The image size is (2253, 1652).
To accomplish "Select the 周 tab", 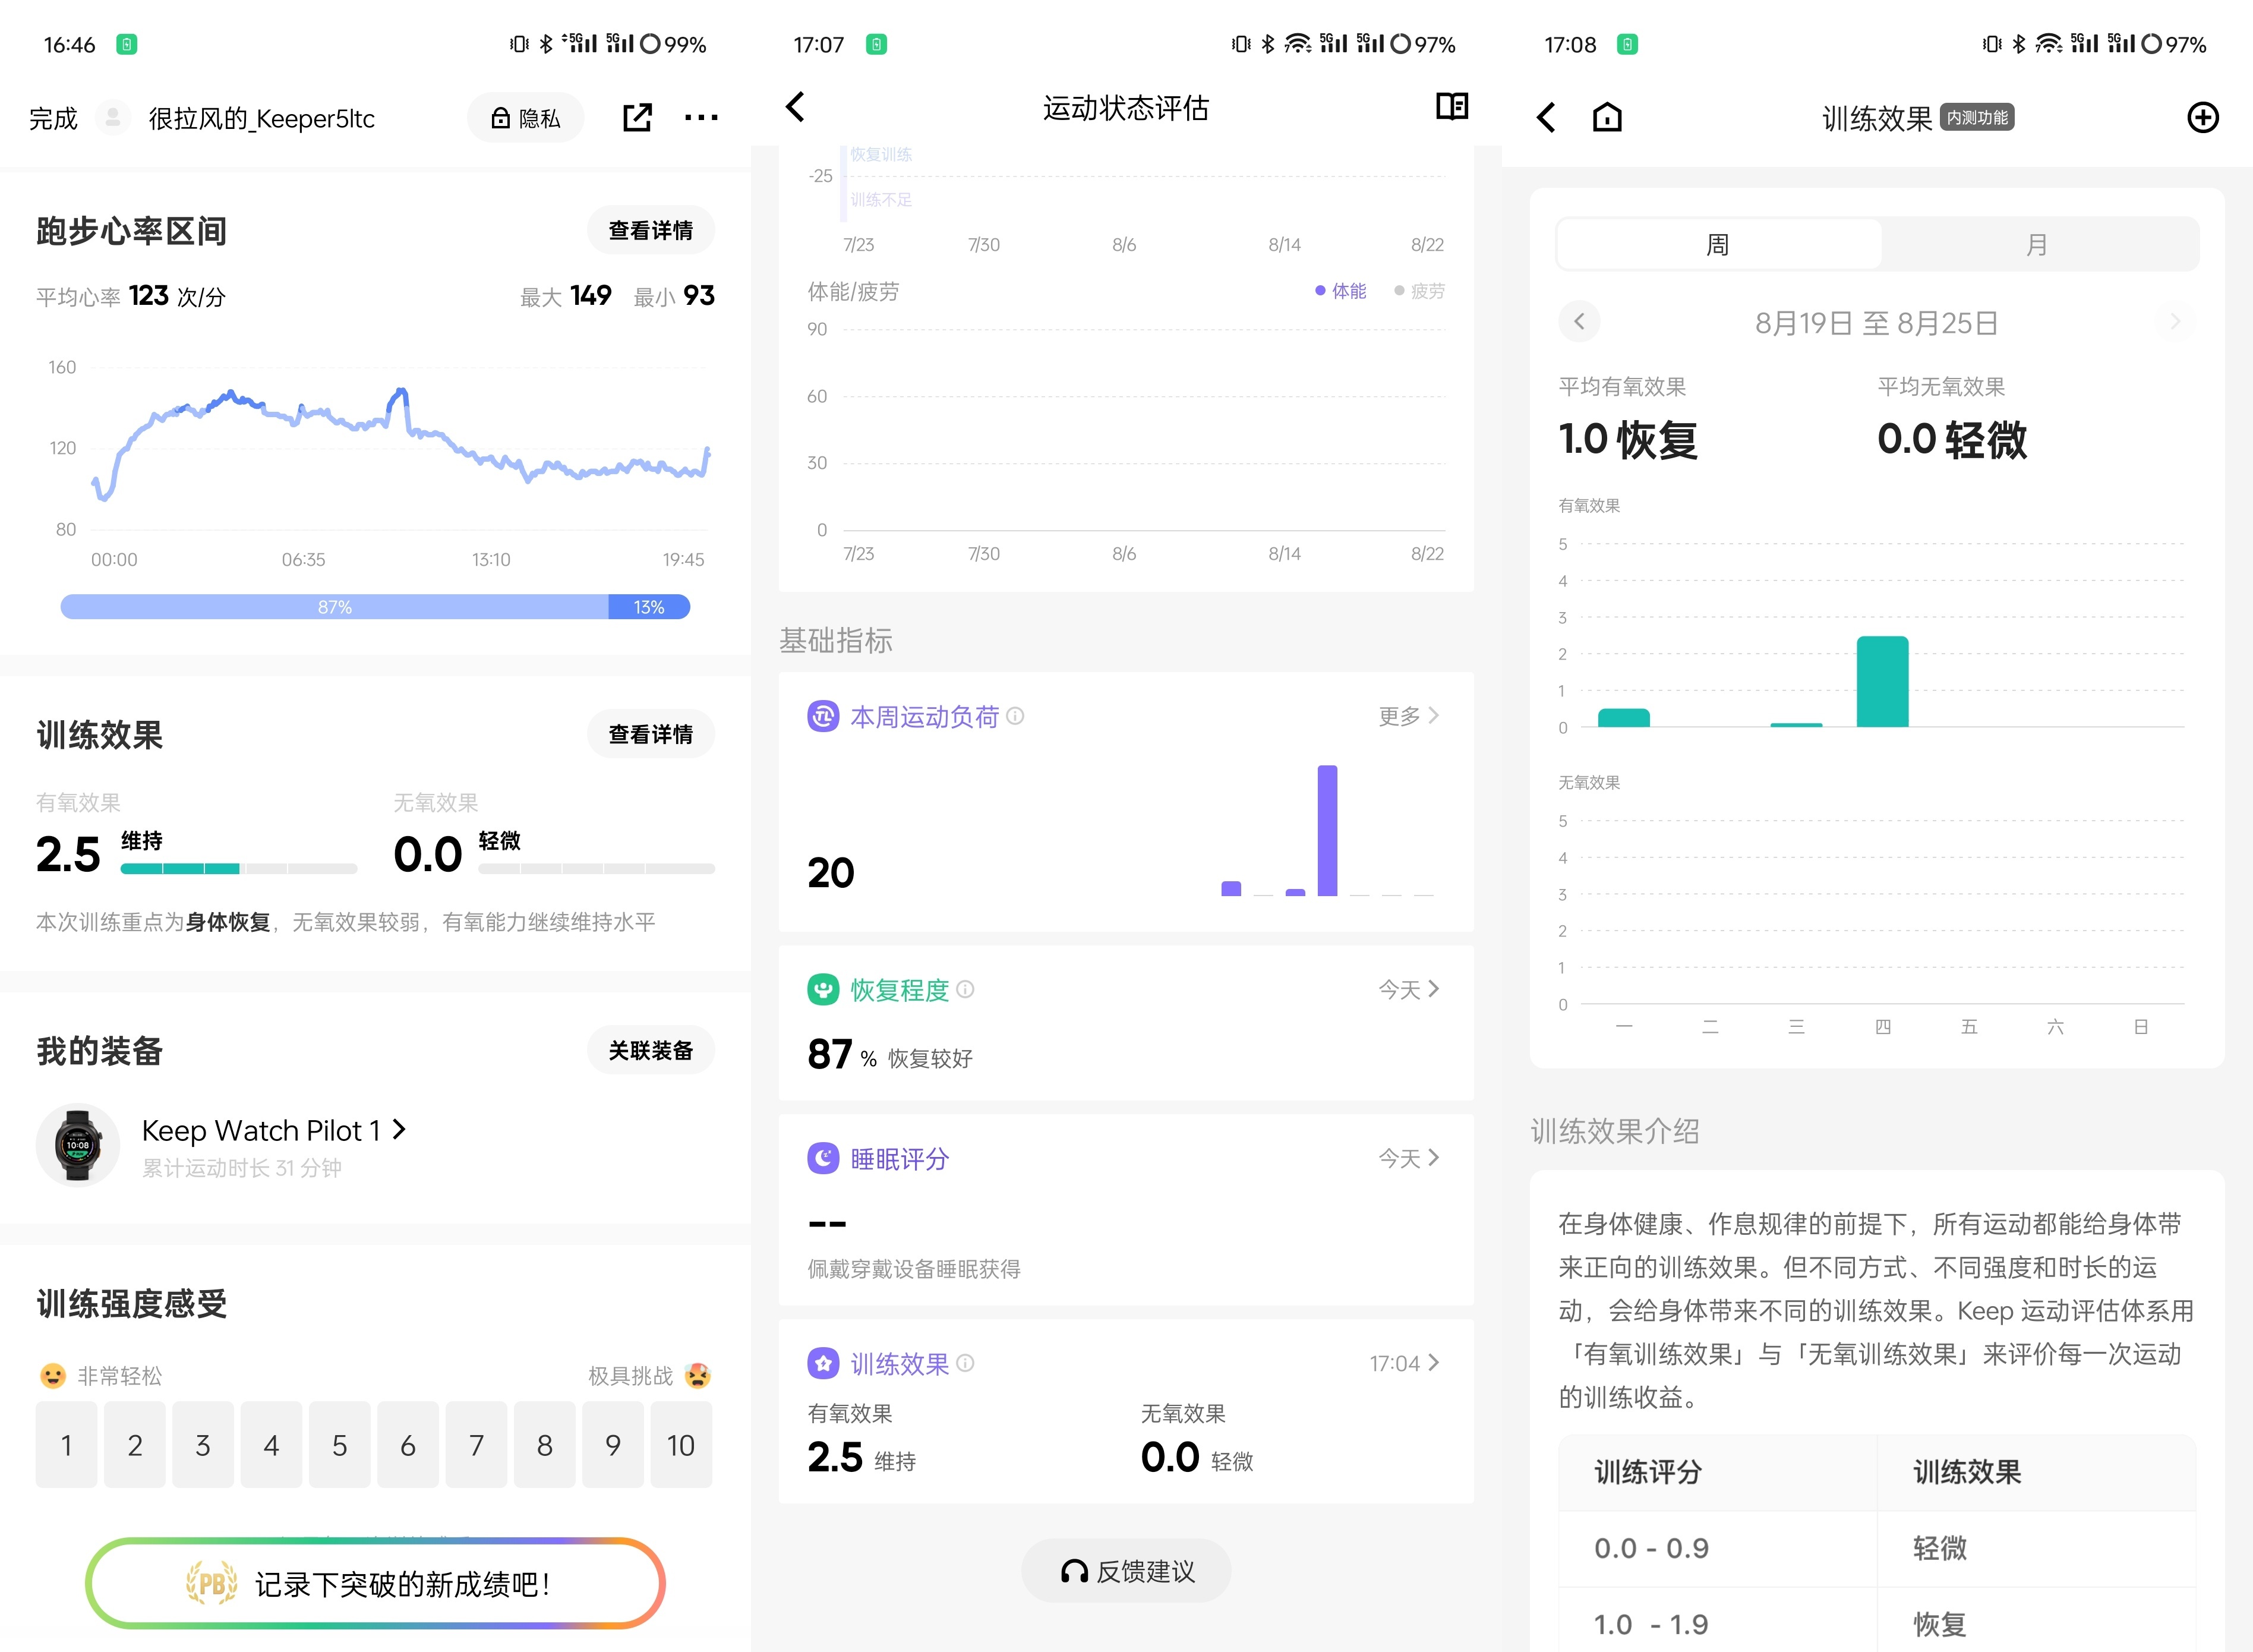I will [x=1717, y=244].
